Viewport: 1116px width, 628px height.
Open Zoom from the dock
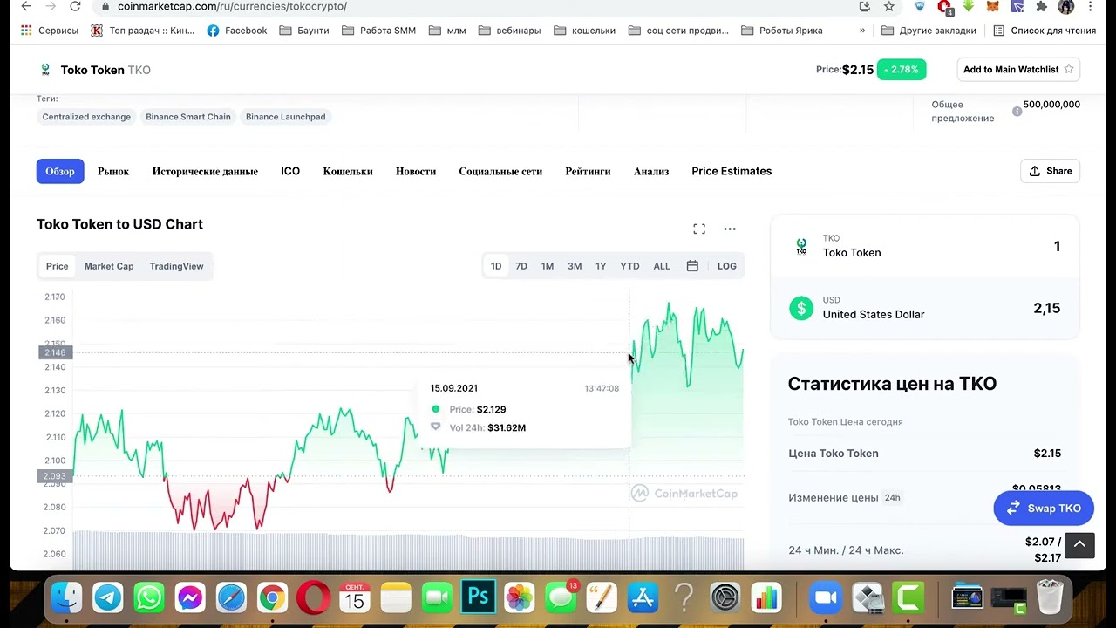coord(824,598)
